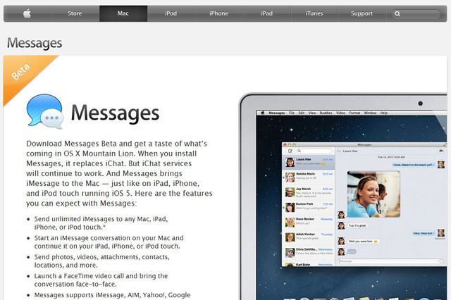Open Video menu in laptop menu bar

pos(340,113)
